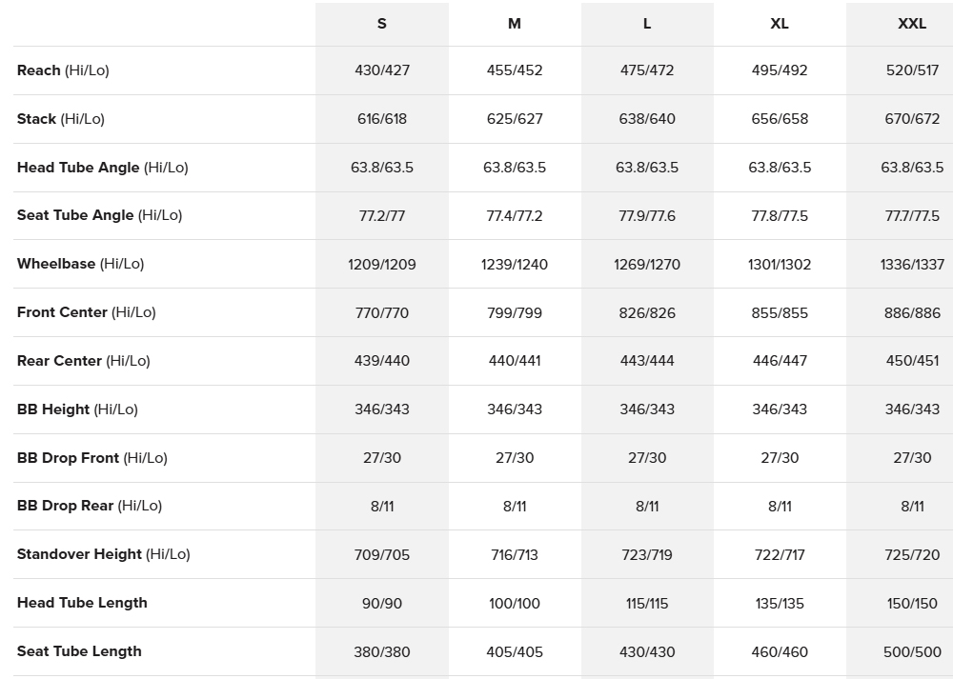Click the Seat Tube Length row label

pos(79,651)
